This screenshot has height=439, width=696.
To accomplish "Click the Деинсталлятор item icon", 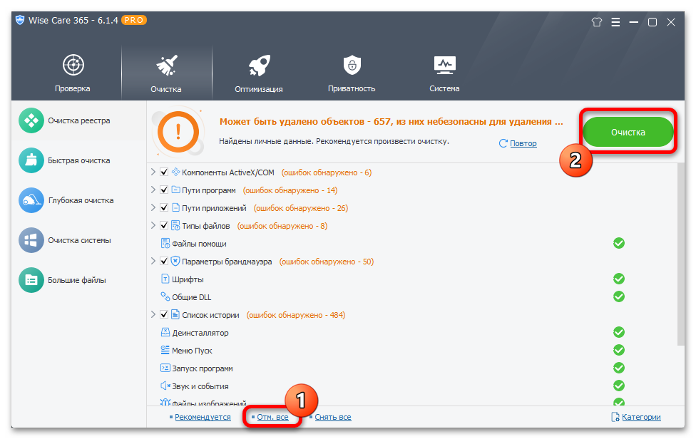I will (165, 332).
